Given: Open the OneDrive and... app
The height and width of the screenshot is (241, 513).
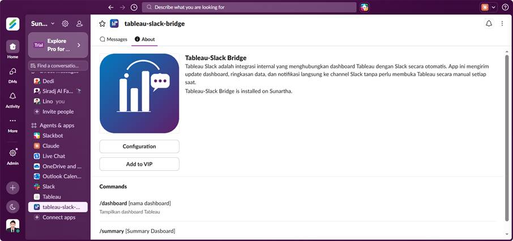Looking at the screenshot, I should tap(58, 166).
